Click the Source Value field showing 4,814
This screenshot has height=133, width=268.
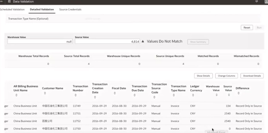point(107,41)
